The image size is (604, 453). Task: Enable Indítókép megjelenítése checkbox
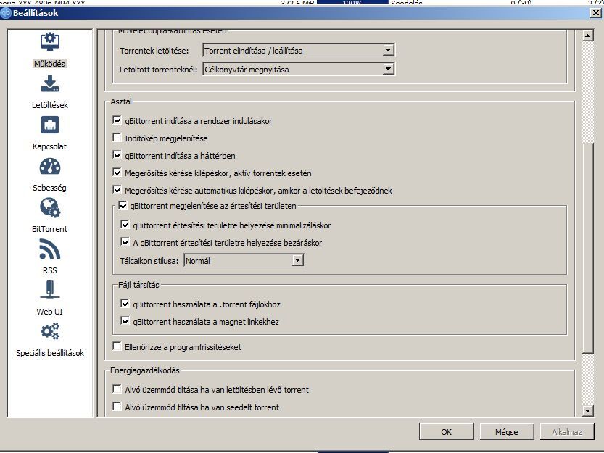[117, 138]
